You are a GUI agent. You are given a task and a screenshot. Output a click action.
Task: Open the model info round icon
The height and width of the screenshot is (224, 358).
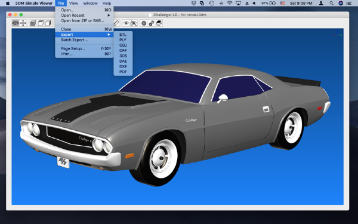click(x=144, y=23)
